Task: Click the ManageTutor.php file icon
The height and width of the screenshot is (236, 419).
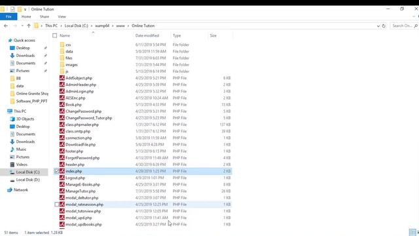Action: pyautogui.click(x=62, y=191)
